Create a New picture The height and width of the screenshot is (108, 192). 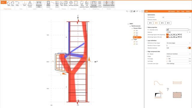pos(61,4)
